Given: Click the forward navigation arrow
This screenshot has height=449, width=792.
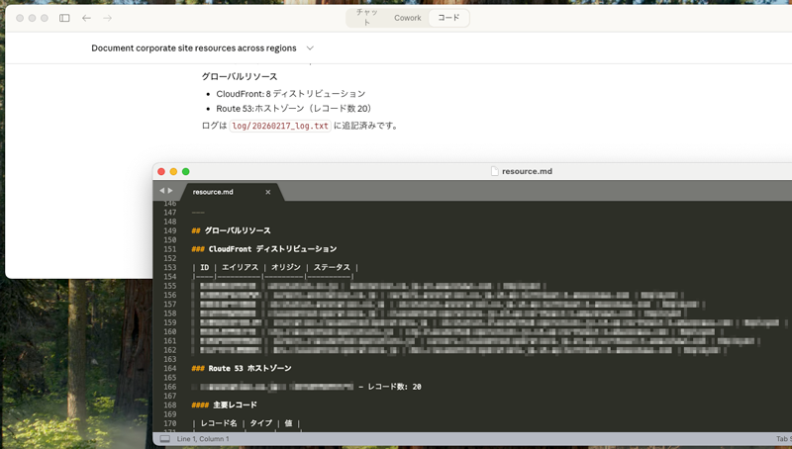Looking at the screenshot, I should click(x=107, y=18).
